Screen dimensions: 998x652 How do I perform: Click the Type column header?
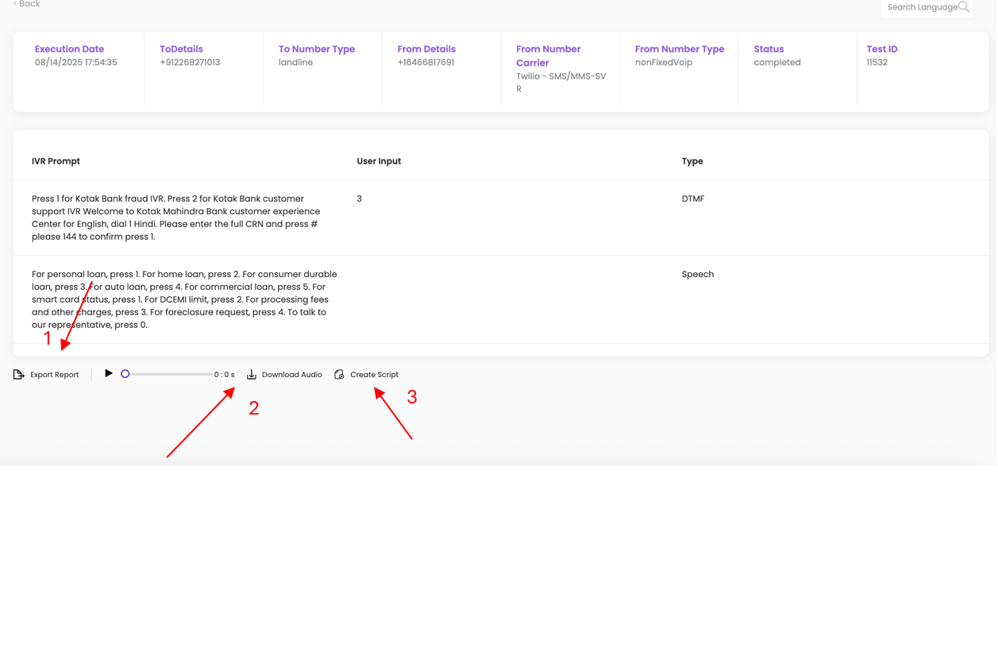coord(692,161)
